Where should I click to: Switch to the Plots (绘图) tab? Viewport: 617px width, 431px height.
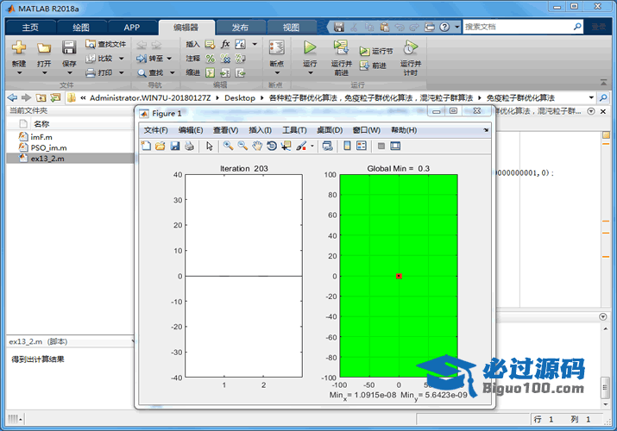click(x=81, y=27)
